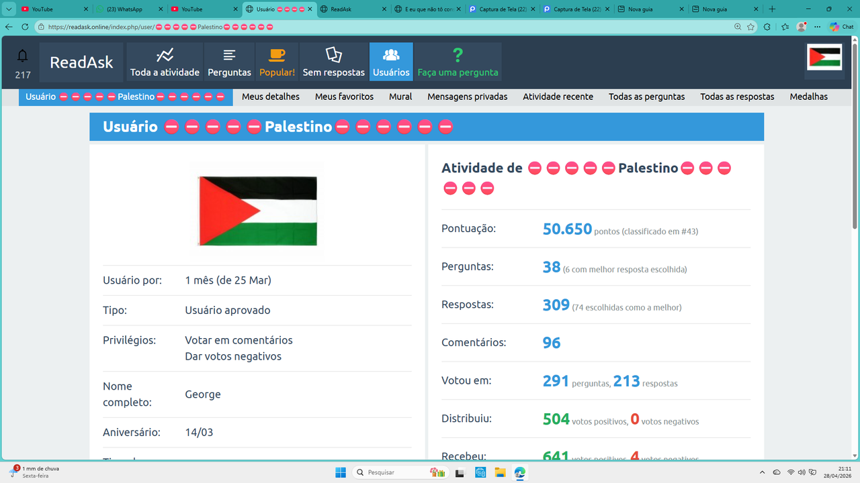Image resolution: width=860 pixels, height=483 pixels.
Task: Switch to the ReadAsk browser tab
Action: pos(352,9)
